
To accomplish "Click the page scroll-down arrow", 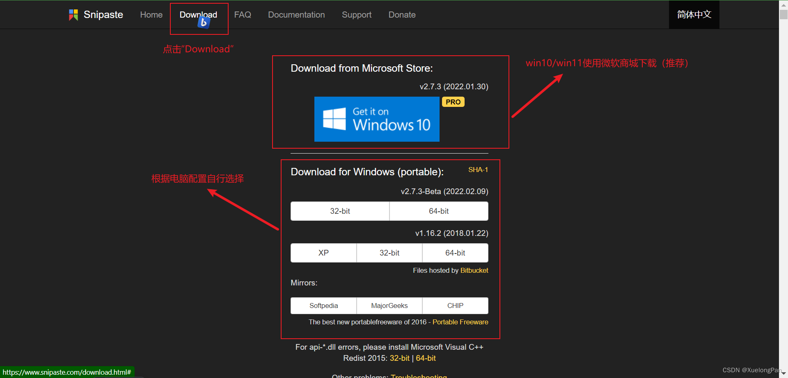I will click(783, 373).
